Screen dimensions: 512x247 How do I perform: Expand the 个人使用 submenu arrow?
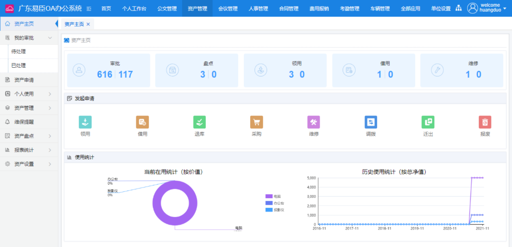click(x=50, y=94)
